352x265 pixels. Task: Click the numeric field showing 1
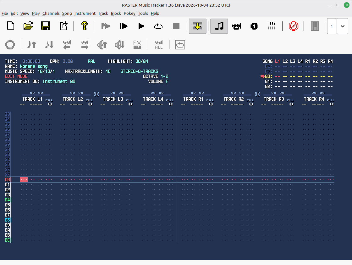tap(332, 26)
